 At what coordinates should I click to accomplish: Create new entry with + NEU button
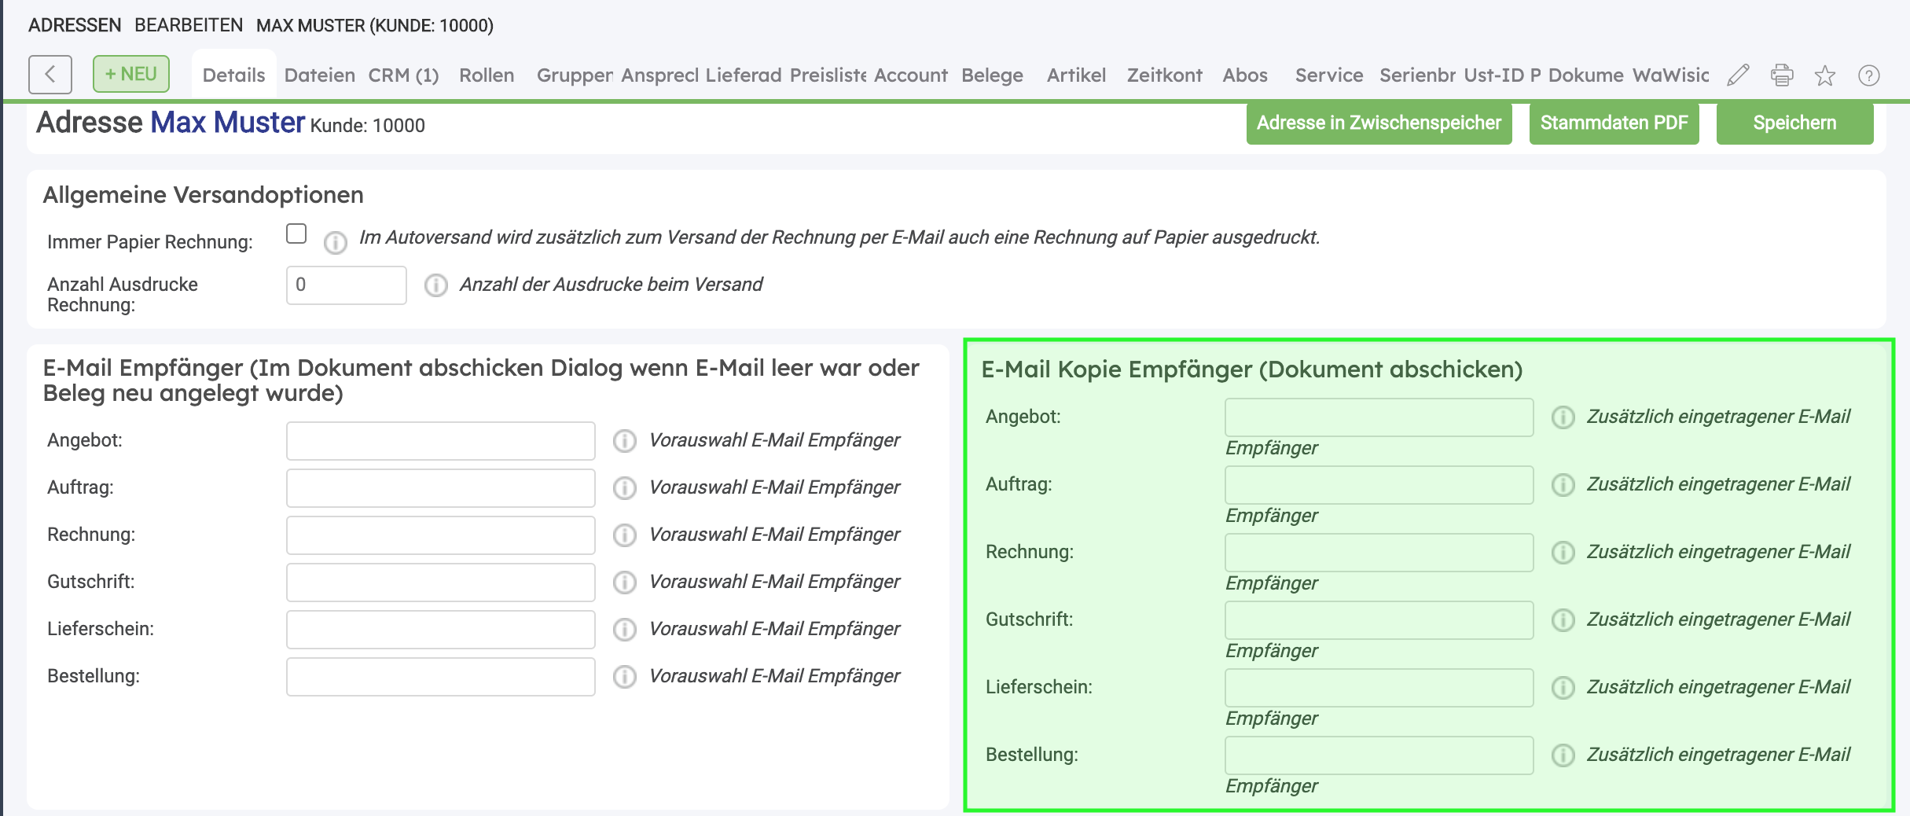(x=131, y=74)
